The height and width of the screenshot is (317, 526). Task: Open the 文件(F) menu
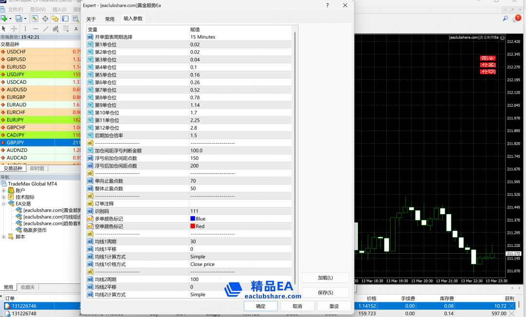pyautogui.click(x=16, y=9)
